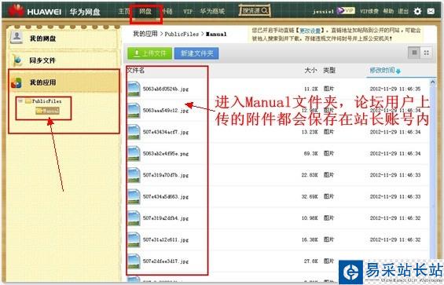
Task: Click the 我的网盘 user icon in sidebar
Action: tap(17, 38)
